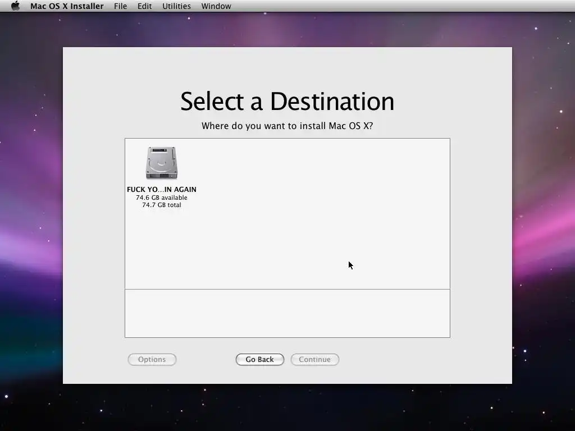Click 'Where do you want to install Mac OS X?'
This screenshot has height=431, width=575.
click(x=287, y=126)
